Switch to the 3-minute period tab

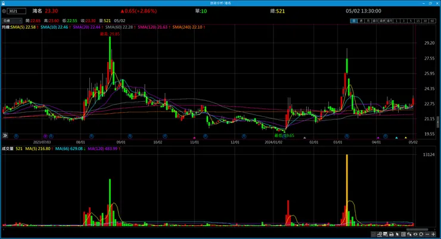click(404, 21)
